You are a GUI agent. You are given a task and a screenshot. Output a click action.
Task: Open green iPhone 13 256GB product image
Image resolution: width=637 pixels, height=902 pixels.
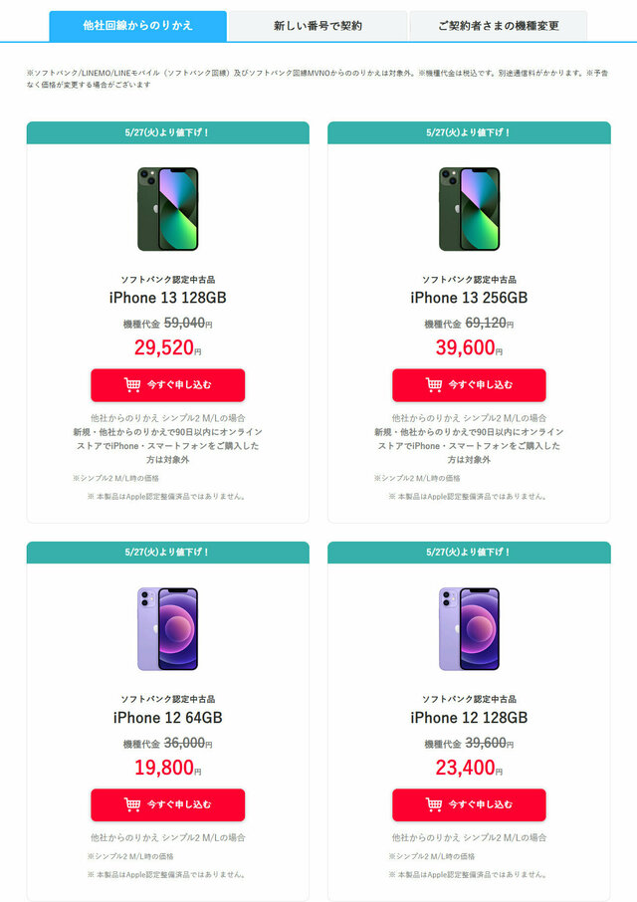pyautogui.click(x=469, y=209)
